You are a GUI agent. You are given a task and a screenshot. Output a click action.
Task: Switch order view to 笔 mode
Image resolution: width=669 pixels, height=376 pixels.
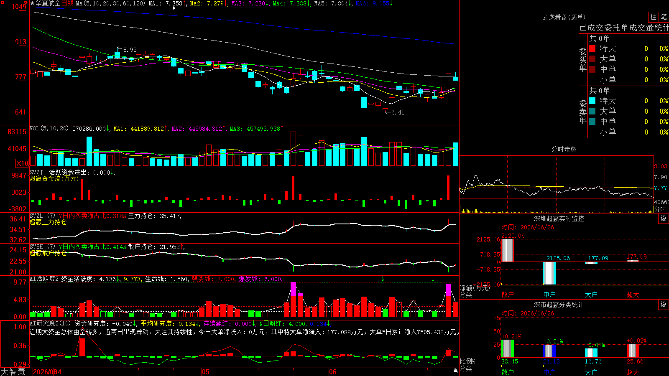[x=664, y=17]
